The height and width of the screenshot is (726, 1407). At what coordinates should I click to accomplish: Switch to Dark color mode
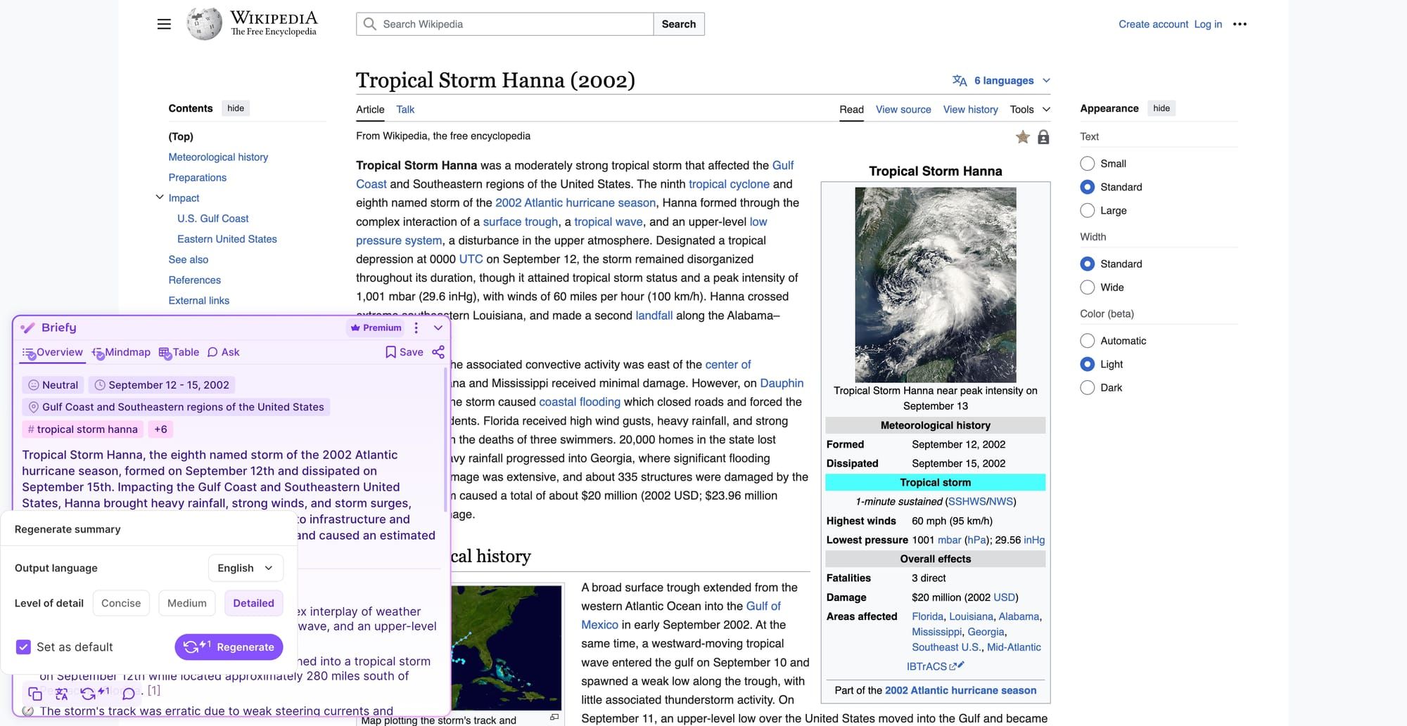(1087, 387)
